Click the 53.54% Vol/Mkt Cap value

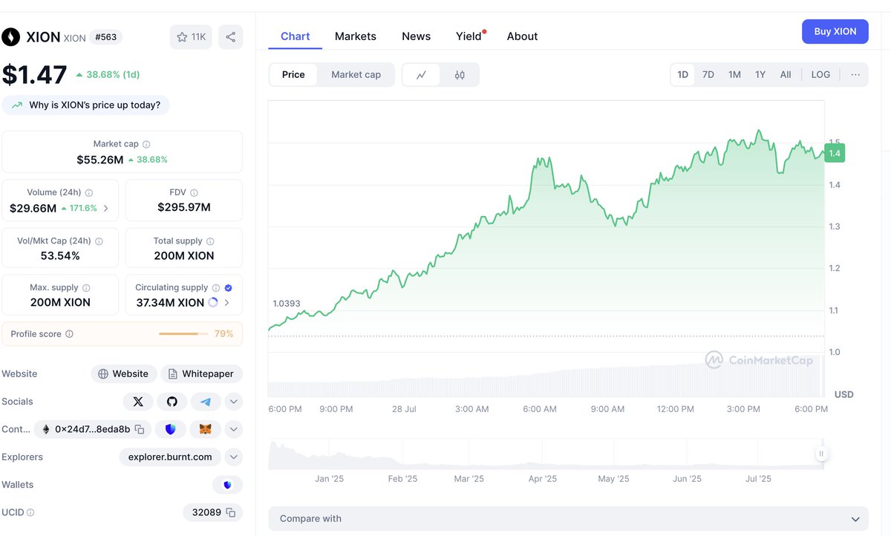60,256
